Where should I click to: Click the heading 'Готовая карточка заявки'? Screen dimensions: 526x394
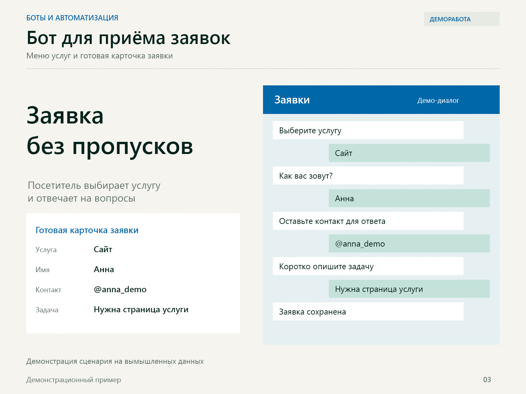tap(87, 230)
